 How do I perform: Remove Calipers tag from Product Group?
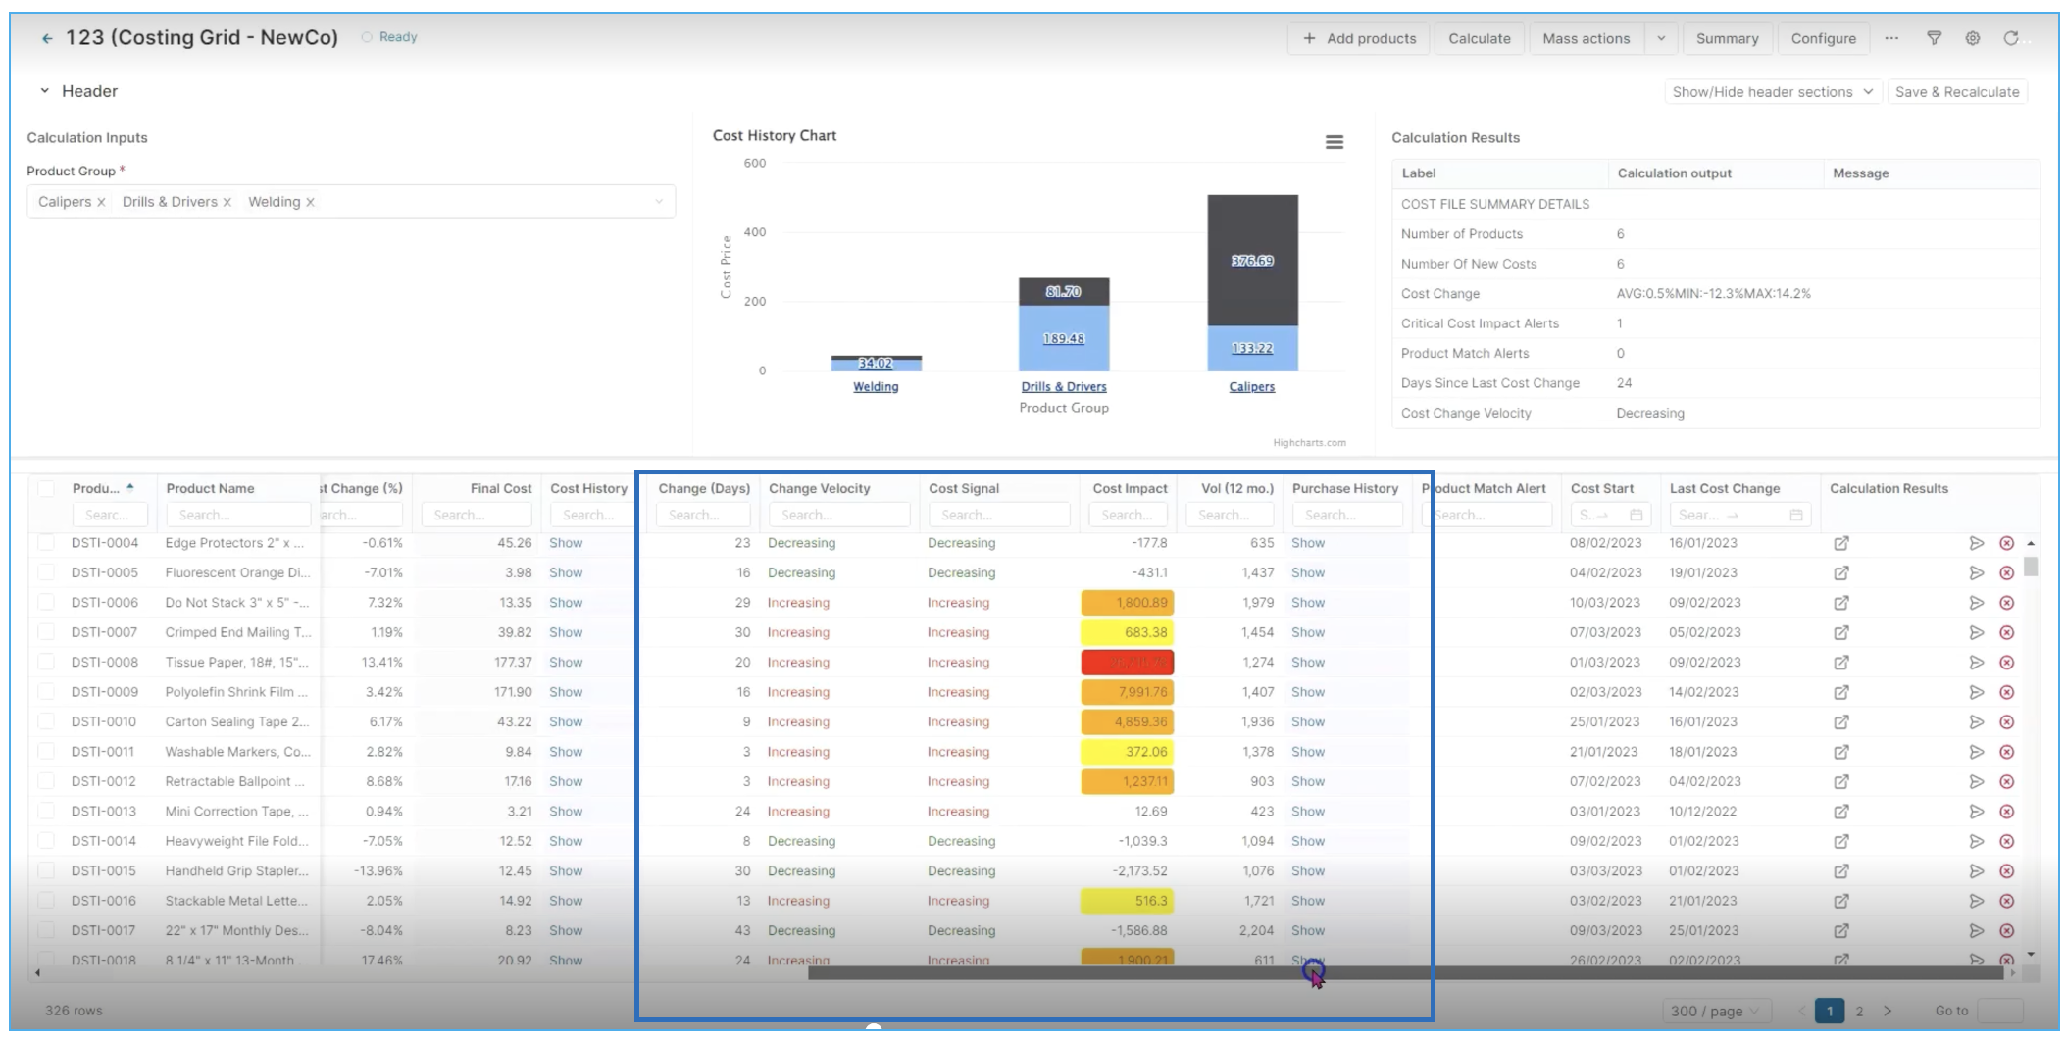(101, 202)
